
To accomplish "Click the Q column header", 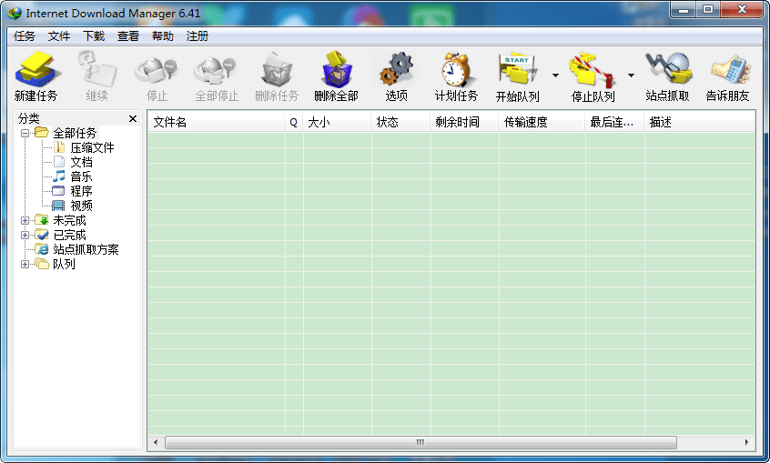I will tap(294, 122).
